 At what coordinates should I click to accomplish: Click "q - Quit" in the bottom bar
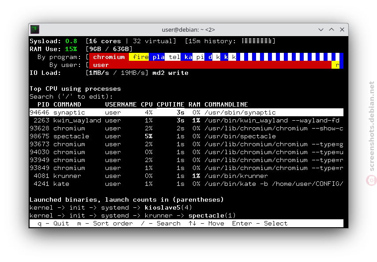pyautogui.click(x=53, y=223)
